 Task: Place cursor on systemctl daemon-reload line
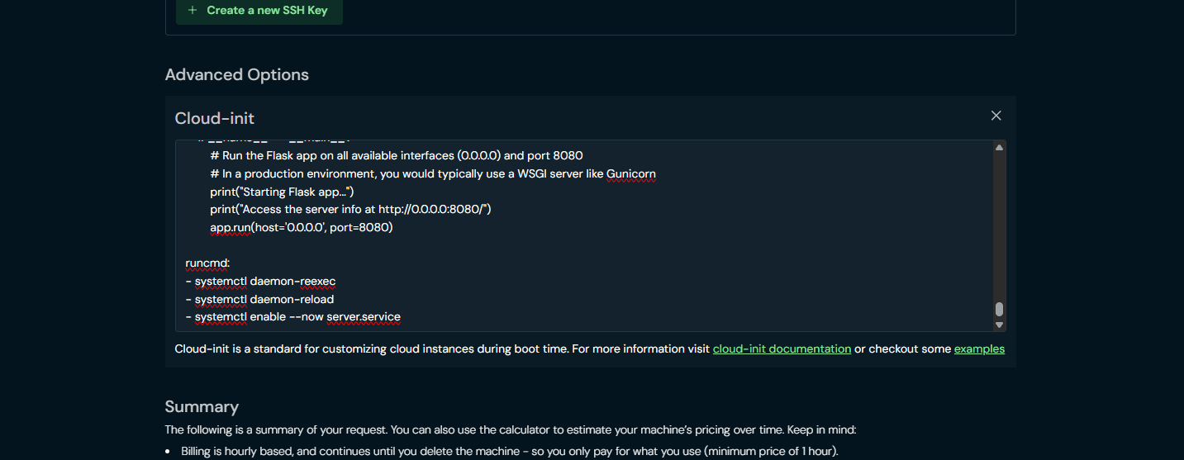click(x=259, y=299)
